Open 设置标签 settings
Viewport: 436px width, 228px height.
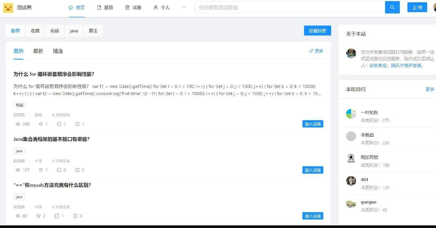(x=317, y=30)
